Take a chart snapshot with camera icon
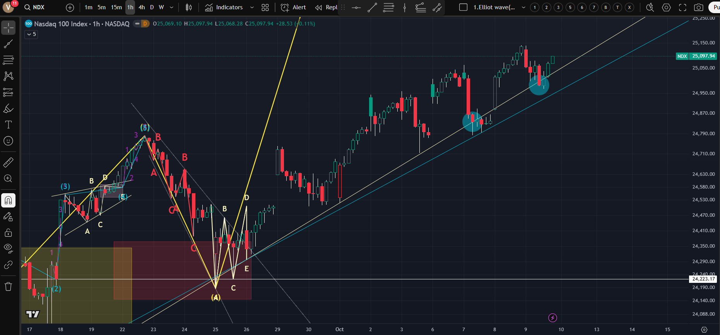Screen dimensions: 720x335 tap(698, 7)
